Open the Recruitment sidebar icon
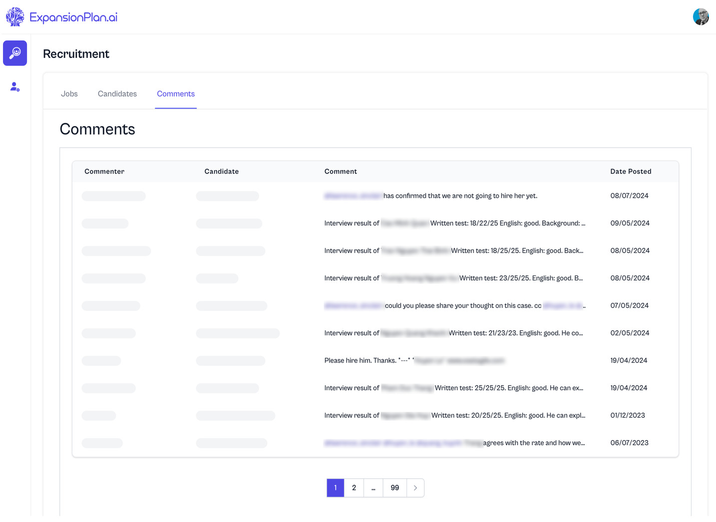 coord(15,53)
